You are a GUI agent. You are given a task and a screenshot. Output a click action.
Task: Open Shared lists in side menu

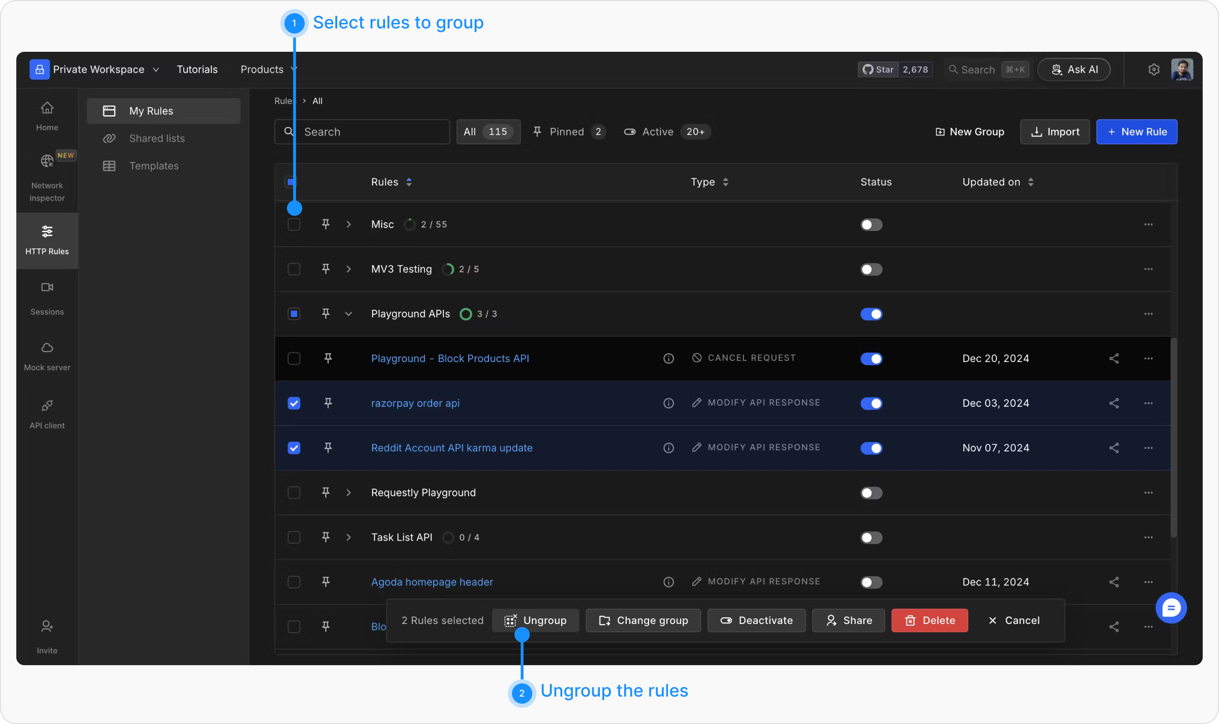point(156,139)
